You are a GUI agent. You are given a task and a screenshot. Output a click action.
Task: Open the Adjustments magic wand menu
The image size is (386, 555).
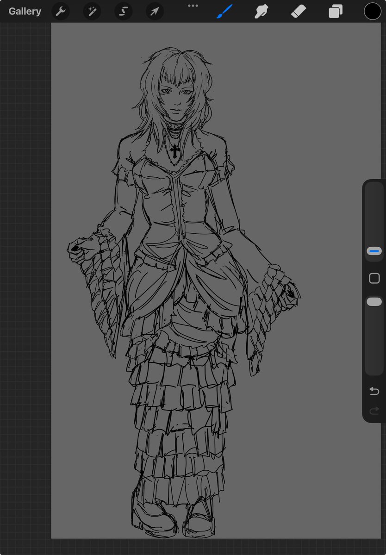[92, 12]
